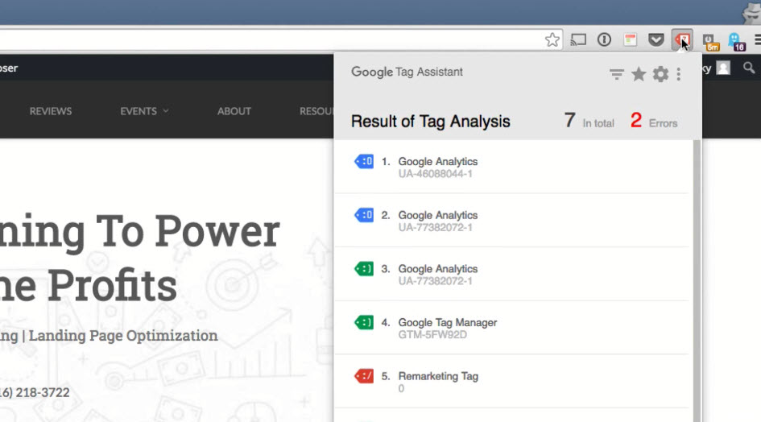Click the search magnifier in admin bar
Image resolution: width=761 pixels, height=422 pixels.
coord(749,68)
